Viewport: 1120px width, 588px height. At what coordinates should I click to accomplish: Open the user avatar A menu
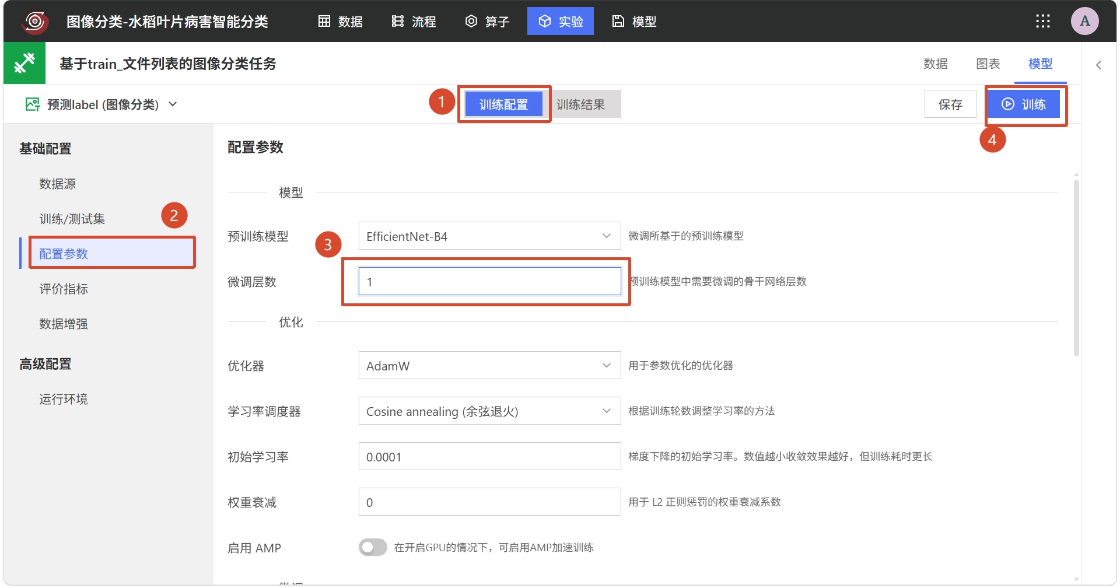(x=1084, y=21)
